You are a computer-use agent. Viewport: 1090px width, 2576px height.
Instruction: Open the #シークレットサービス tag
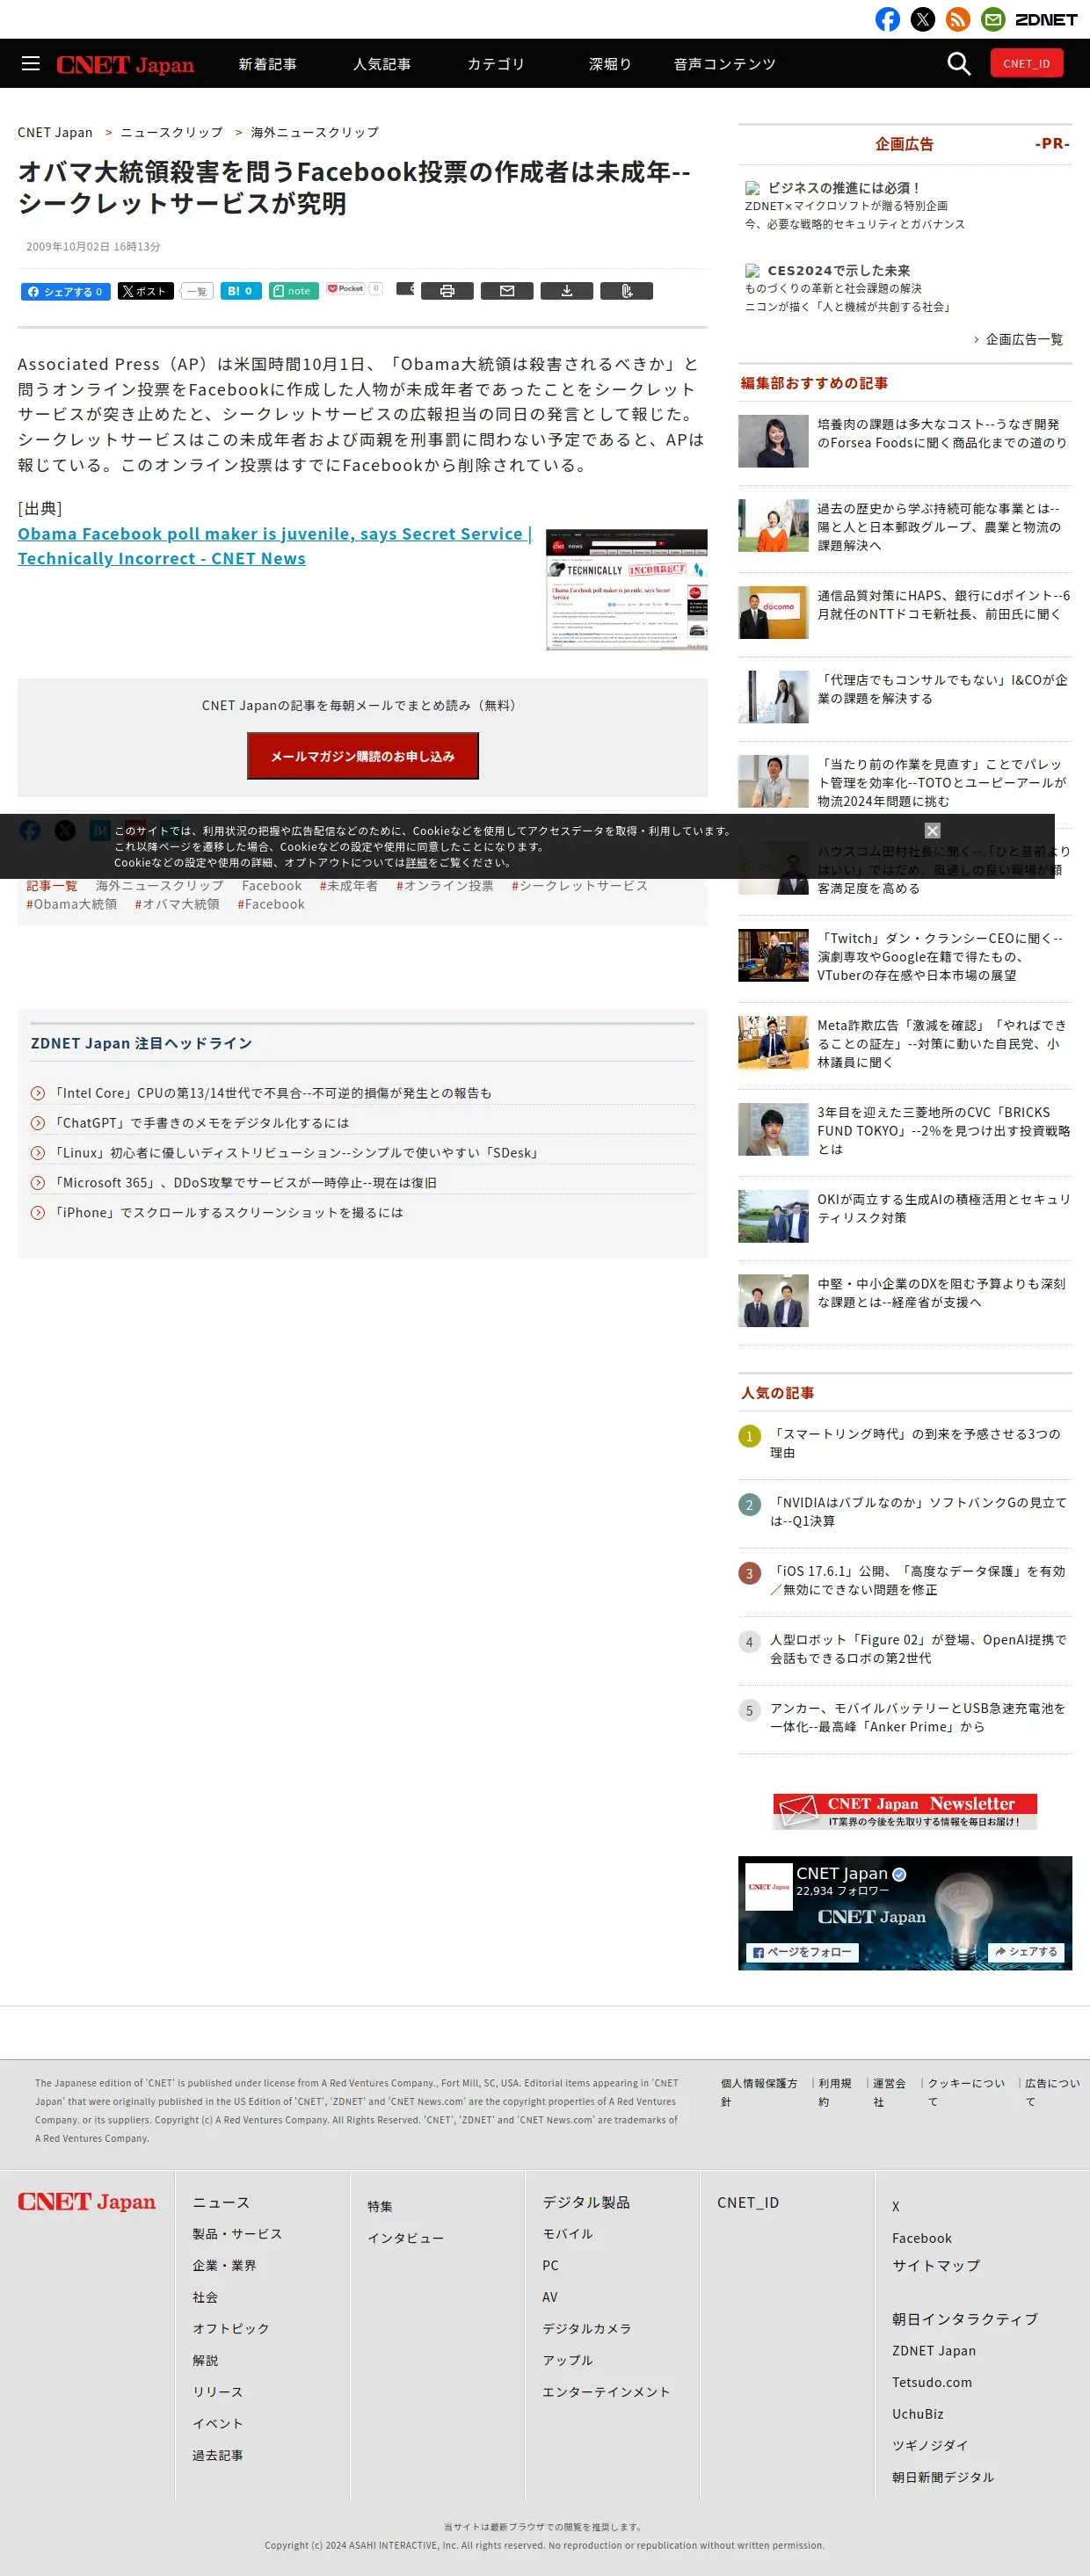(x=579, y=886)
